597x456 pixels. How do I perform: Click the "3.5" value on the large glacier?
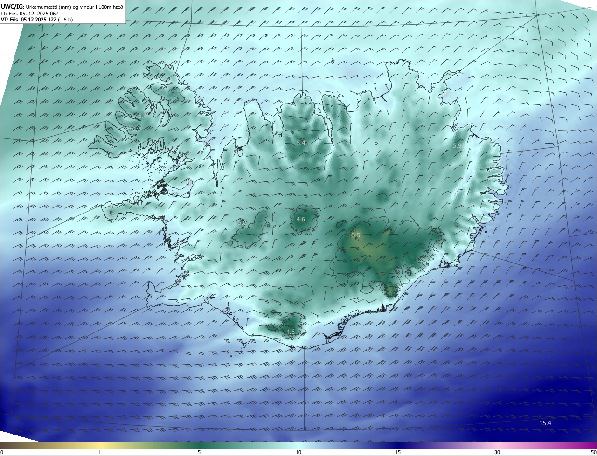tap(356, 235)
